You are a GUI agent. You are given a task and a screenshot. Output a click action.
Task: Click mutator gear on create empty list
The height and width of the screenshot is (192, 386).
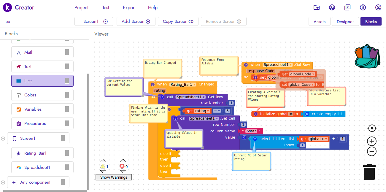(x=307, y=114)
